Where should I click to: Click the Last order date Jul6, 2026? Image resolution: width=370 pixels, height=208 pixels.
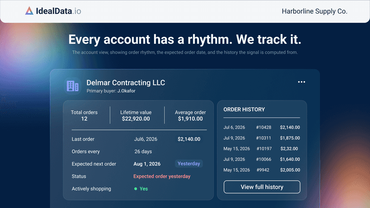click(x=146, y=139)
